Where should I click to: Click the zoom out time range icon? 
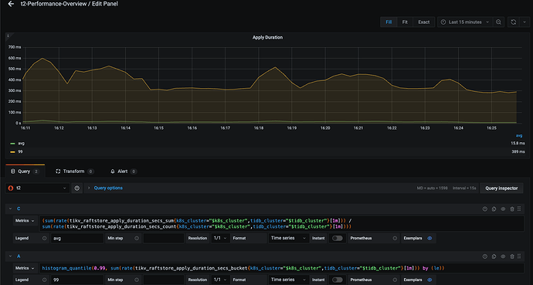[498, 22]
